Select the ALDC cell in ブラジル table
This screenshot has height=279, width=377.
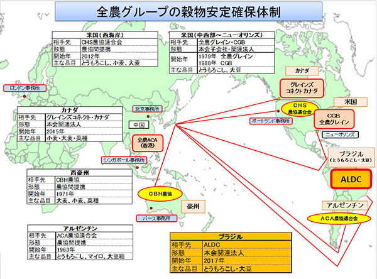pos(247,245)
